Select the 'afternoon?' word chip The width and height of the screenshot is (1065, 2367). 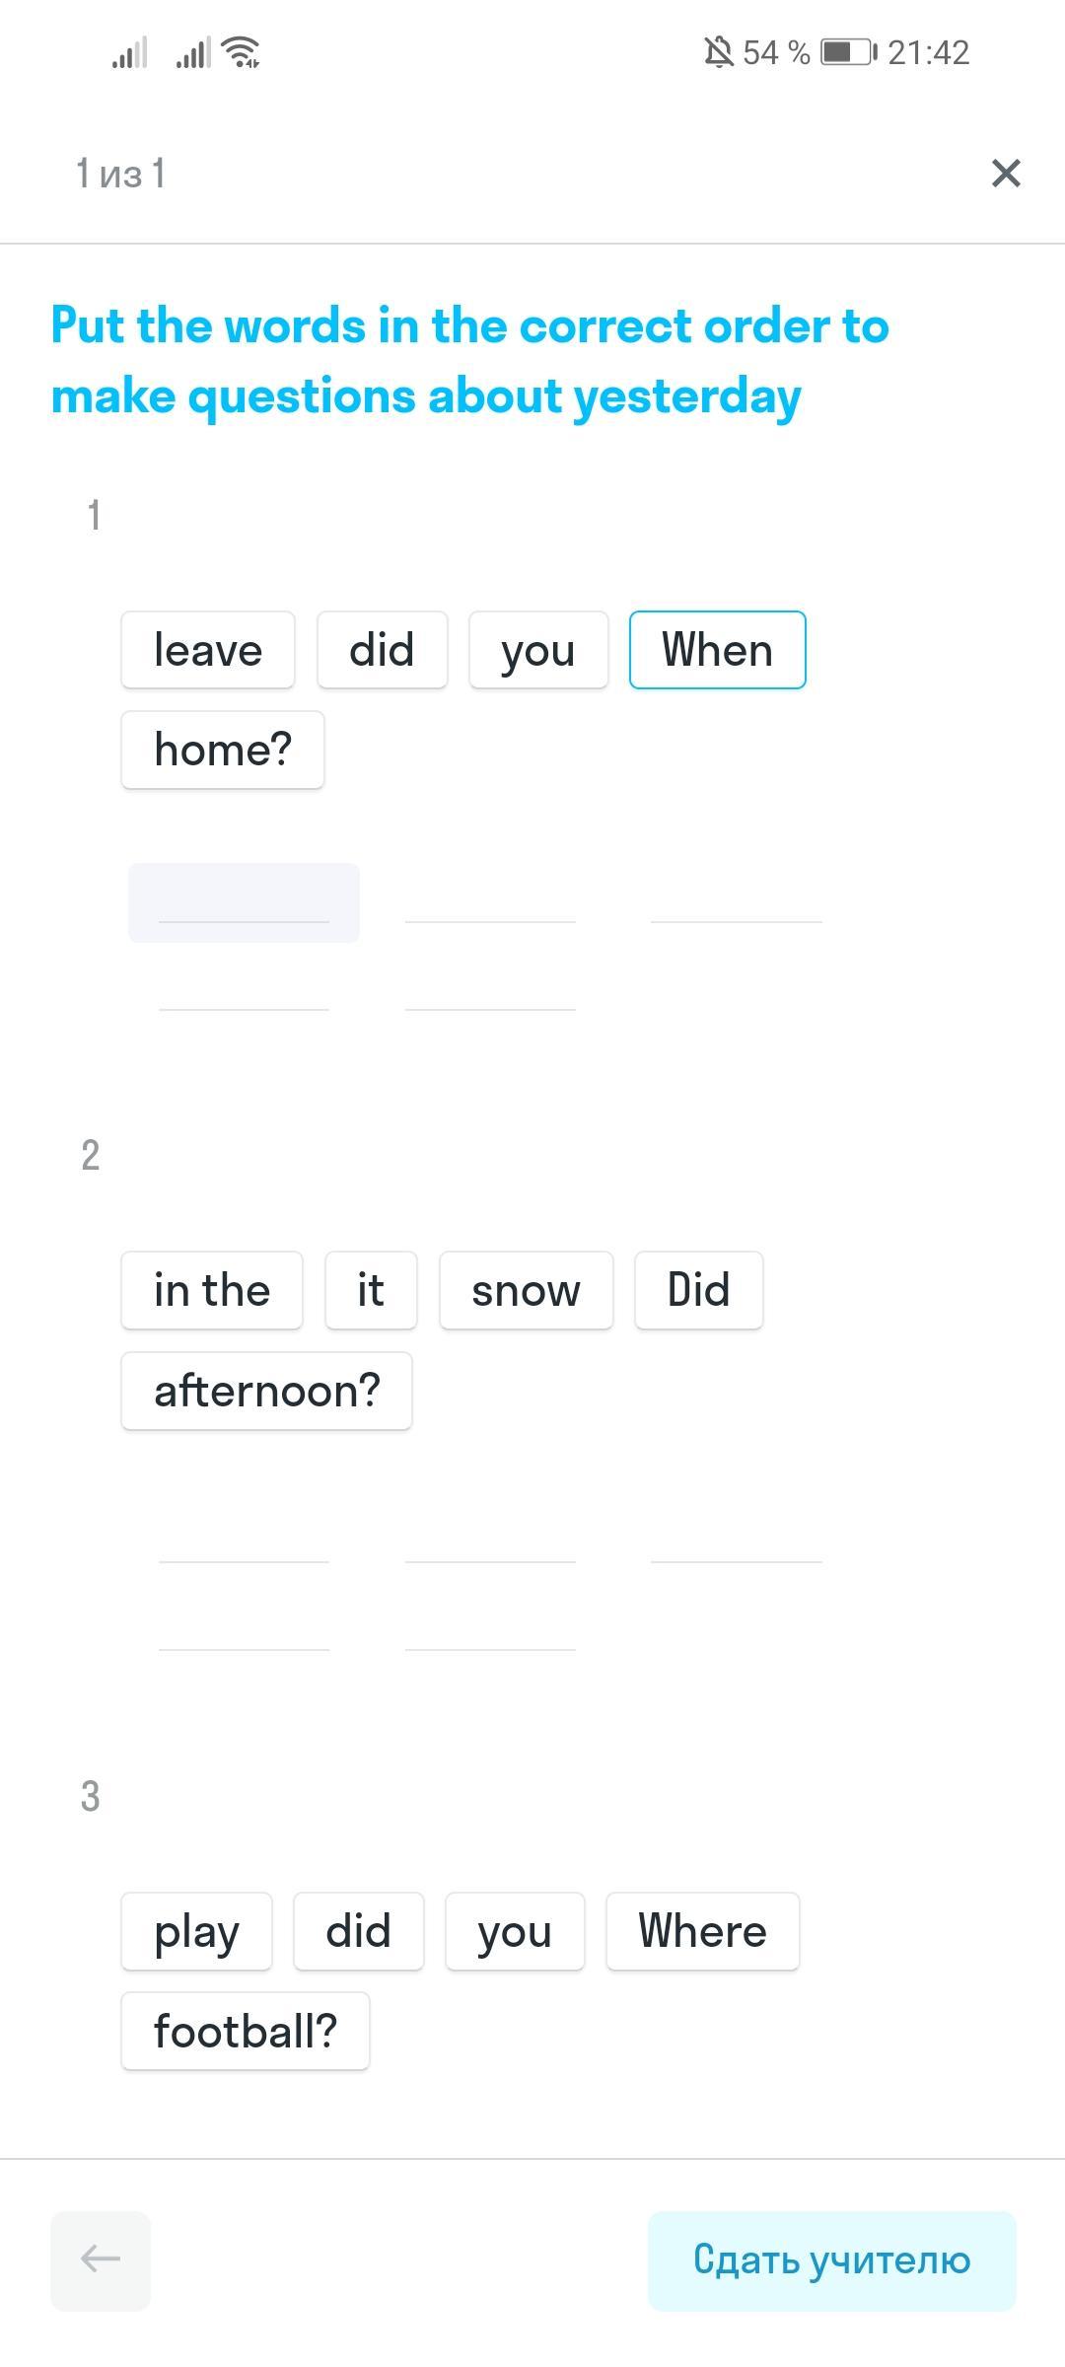click(266, 1392)
